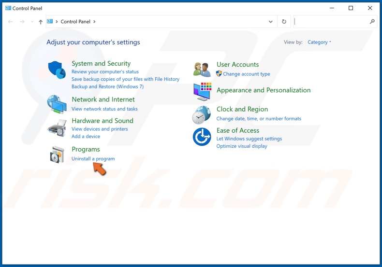Open View network status and tasks
The image size is (382, 267).
tap(104, 109)
